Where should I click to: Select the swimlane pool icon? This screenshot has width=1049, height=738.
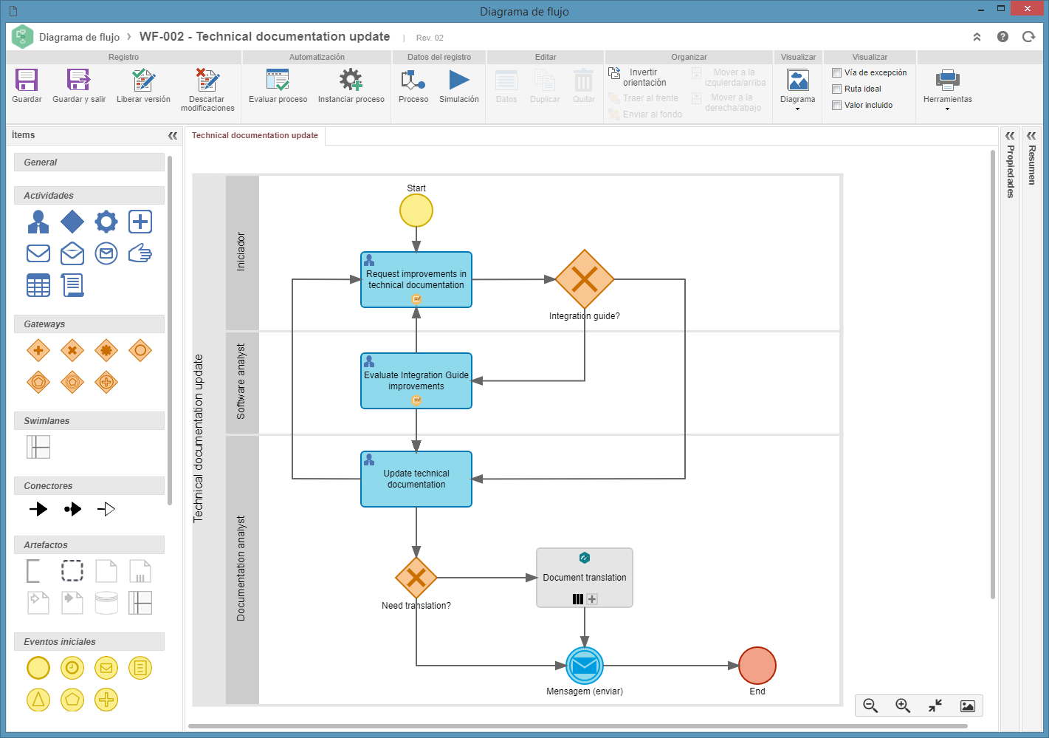(x=38, y=447)
